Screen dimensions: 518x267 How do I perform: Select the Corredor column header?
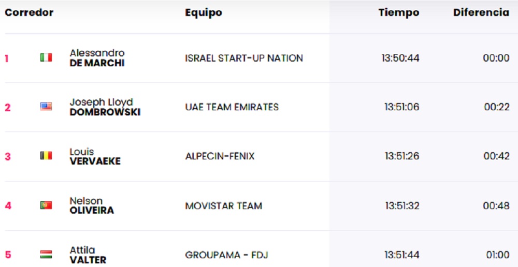pos(29,13)
